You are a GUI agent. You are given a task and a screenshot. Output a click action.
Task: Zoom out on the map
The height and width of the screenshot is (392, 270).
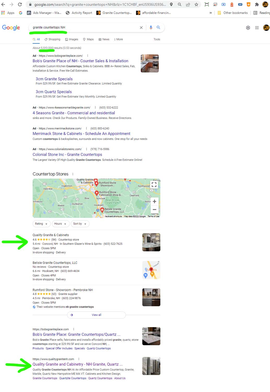click(155, 209)
